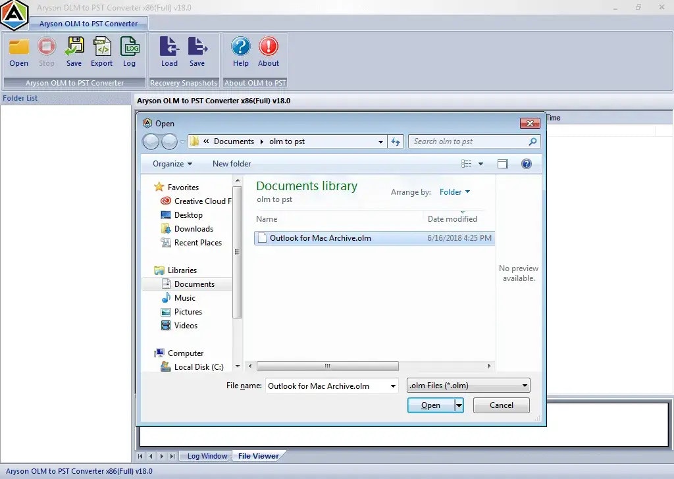Click the Favorites header in navigation pane
Viewport: 674px width, 479px height.
tap(176, 188)
